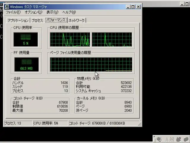
Task: Click commit charge peak 70208
Action: click(63, 111)
